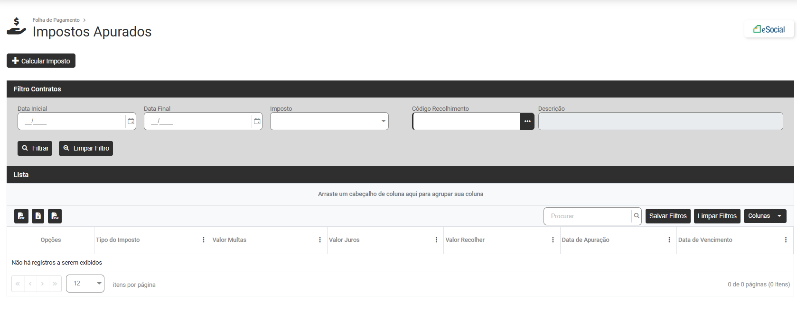The width and height of the screenshot is (797, 320).
Task: Open Valor Multas column menu
Action: point(320,240)
